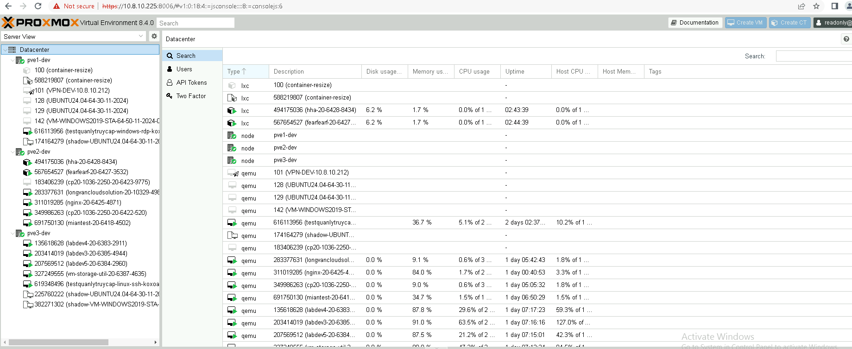The width and height of the screenshot is (852, 349).
Task: Click the browser reload icon
Action: (x=38, y=6)
